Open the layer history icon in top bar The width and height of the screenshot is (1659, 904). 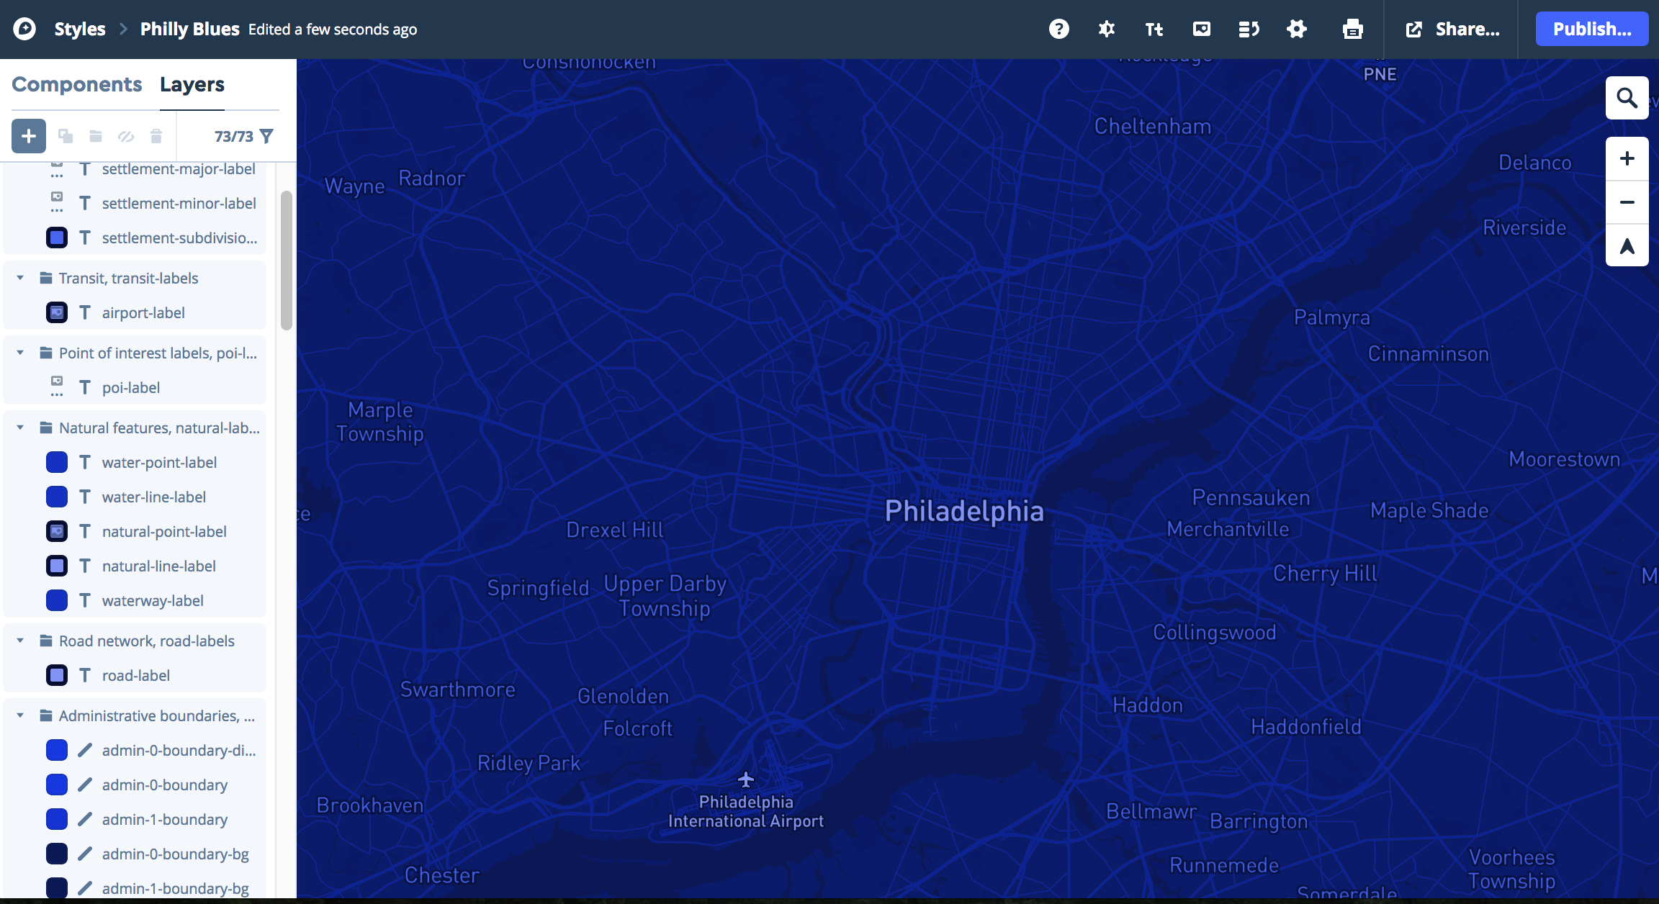coord(1249,30)
